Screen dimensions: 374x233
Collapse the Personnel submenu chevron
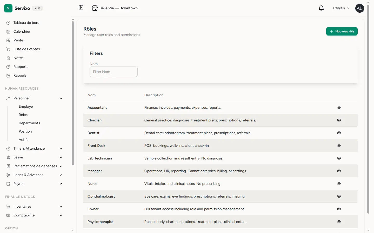[61, 98]
